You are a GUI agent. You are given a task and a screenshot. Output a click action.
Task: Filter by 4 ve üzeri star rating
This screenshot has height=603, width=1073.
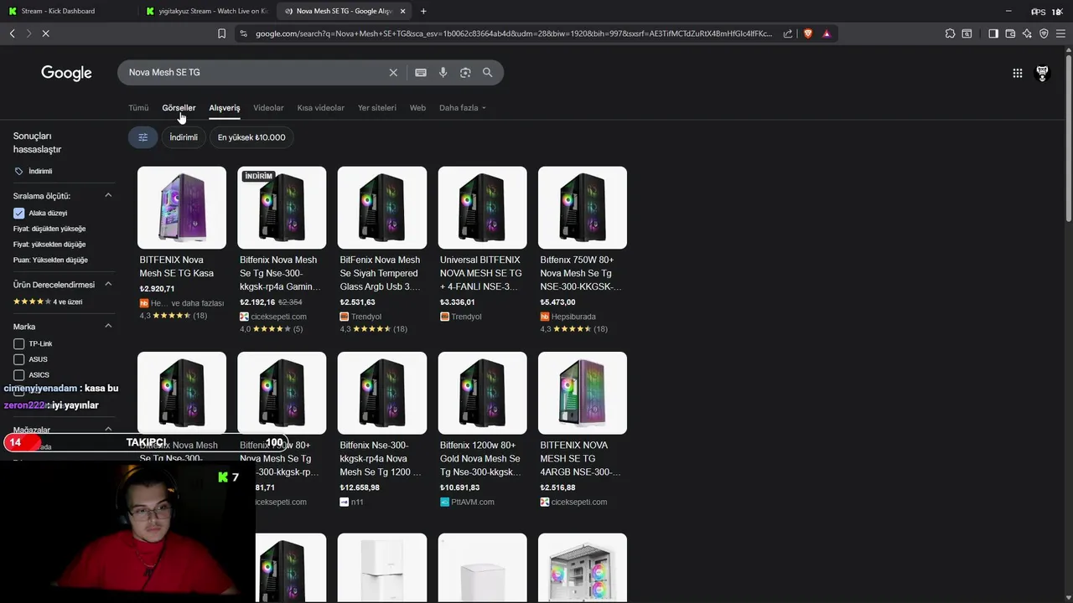click(48, 301)
